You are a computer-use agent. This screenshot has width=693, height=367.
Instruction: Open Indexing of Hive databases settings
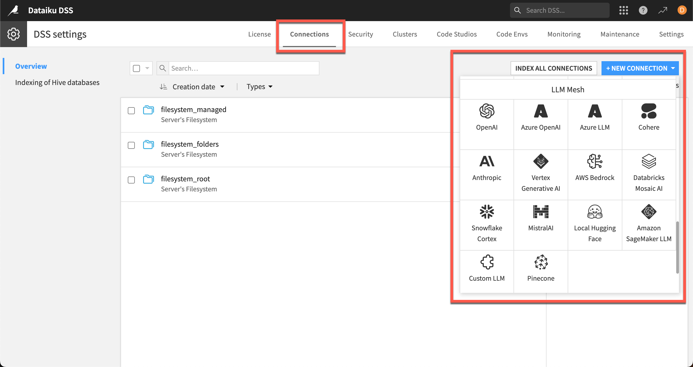pos(57,83)
